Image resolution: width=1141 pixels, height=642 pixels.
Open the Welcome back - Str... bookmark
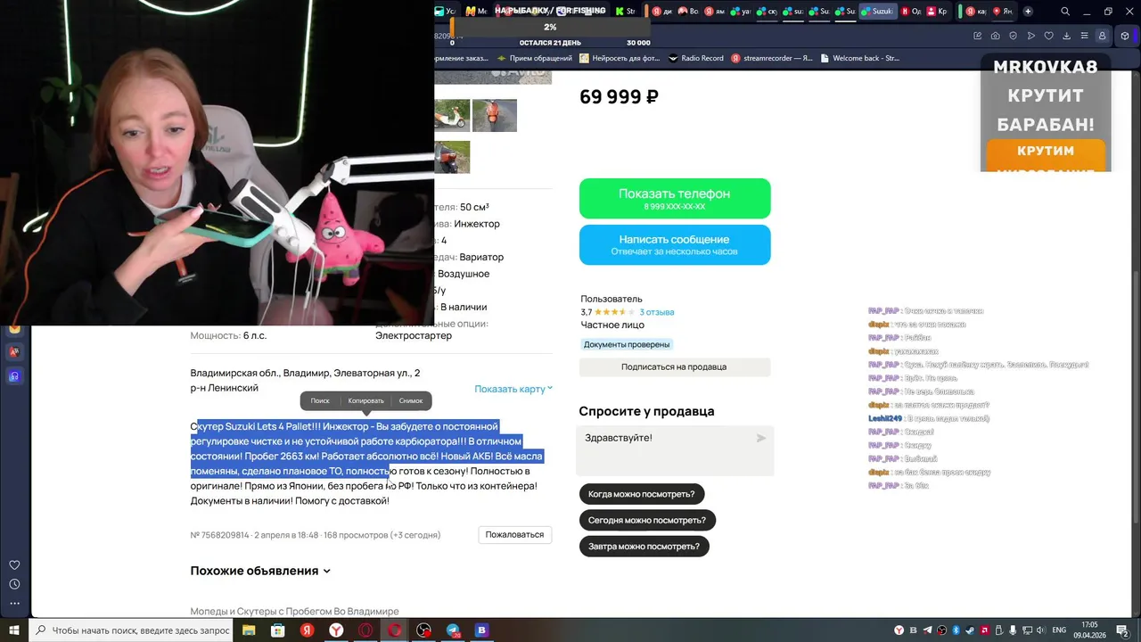(859, 58)
